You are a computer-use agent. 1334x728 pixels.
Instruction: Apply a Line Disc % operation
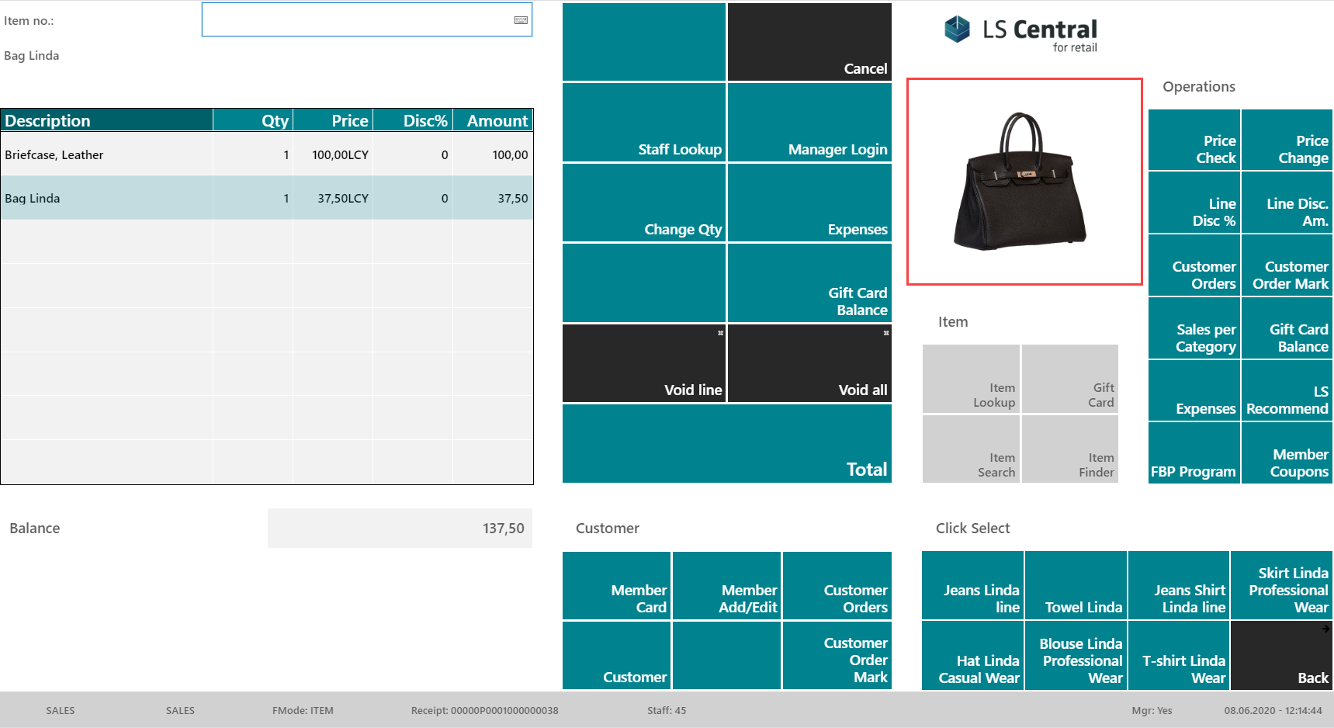pyautogui.click(x=1194, y=203)
